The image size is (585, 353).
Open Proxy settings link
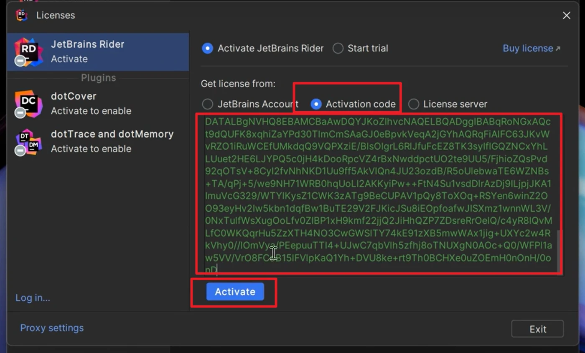(52, 328)
